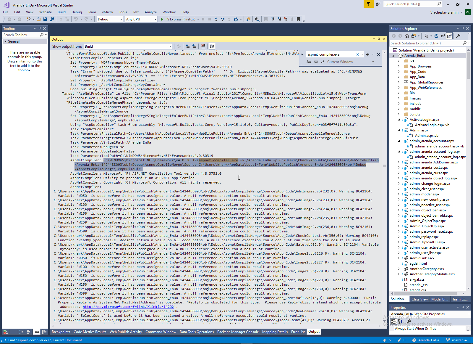The width and height of the screenshot is (473, 344).
Task: Switch to the Class View tab
Action: point(419,299)
